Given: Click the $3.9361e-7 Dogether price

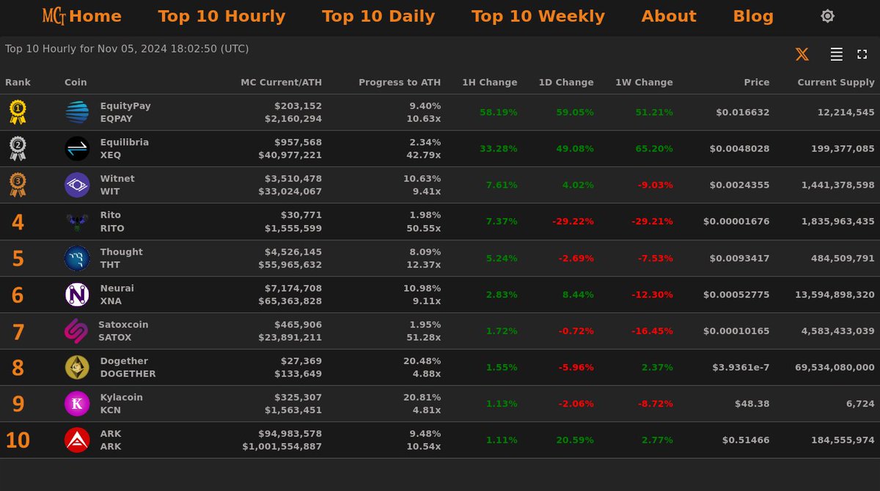Looking at the screenshot, I should (x=741, y=367).
